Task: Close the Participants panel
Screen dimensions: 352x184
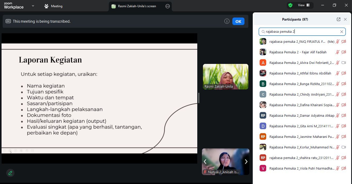Action: (345, 19)
